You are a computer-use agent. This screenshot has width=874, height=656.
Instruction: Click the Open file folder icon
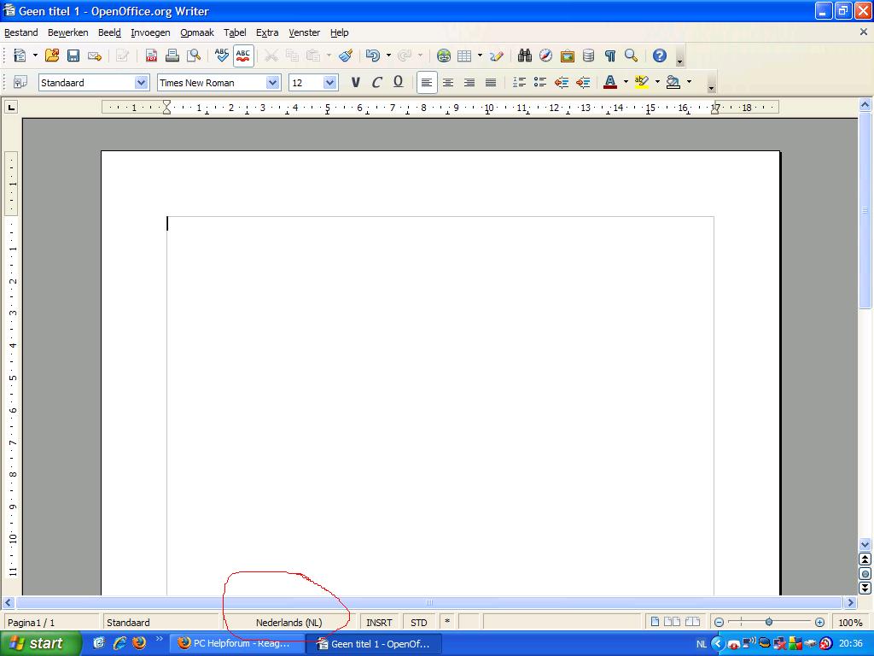pyautogui.click(x=52, y=56)
